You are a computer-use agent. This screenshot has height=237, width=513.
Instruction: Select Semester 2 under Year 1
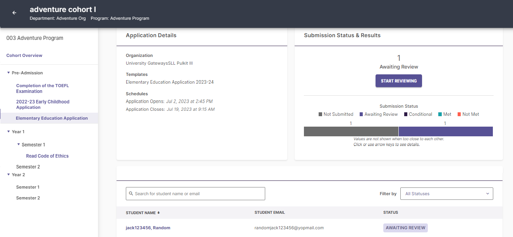click(28, 167)
